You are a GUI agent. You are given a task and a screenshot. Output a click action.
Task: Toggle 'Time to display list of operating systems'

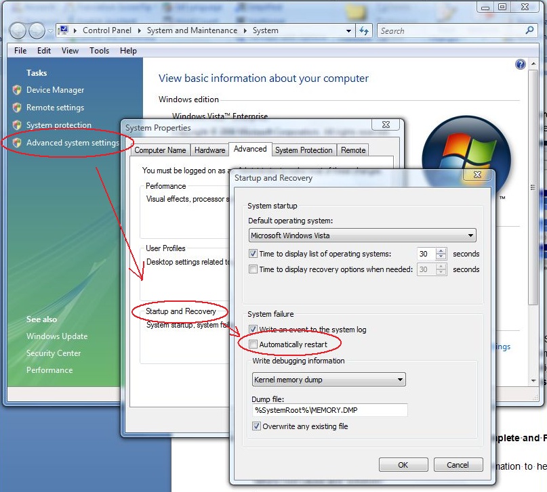pos(253,254)
